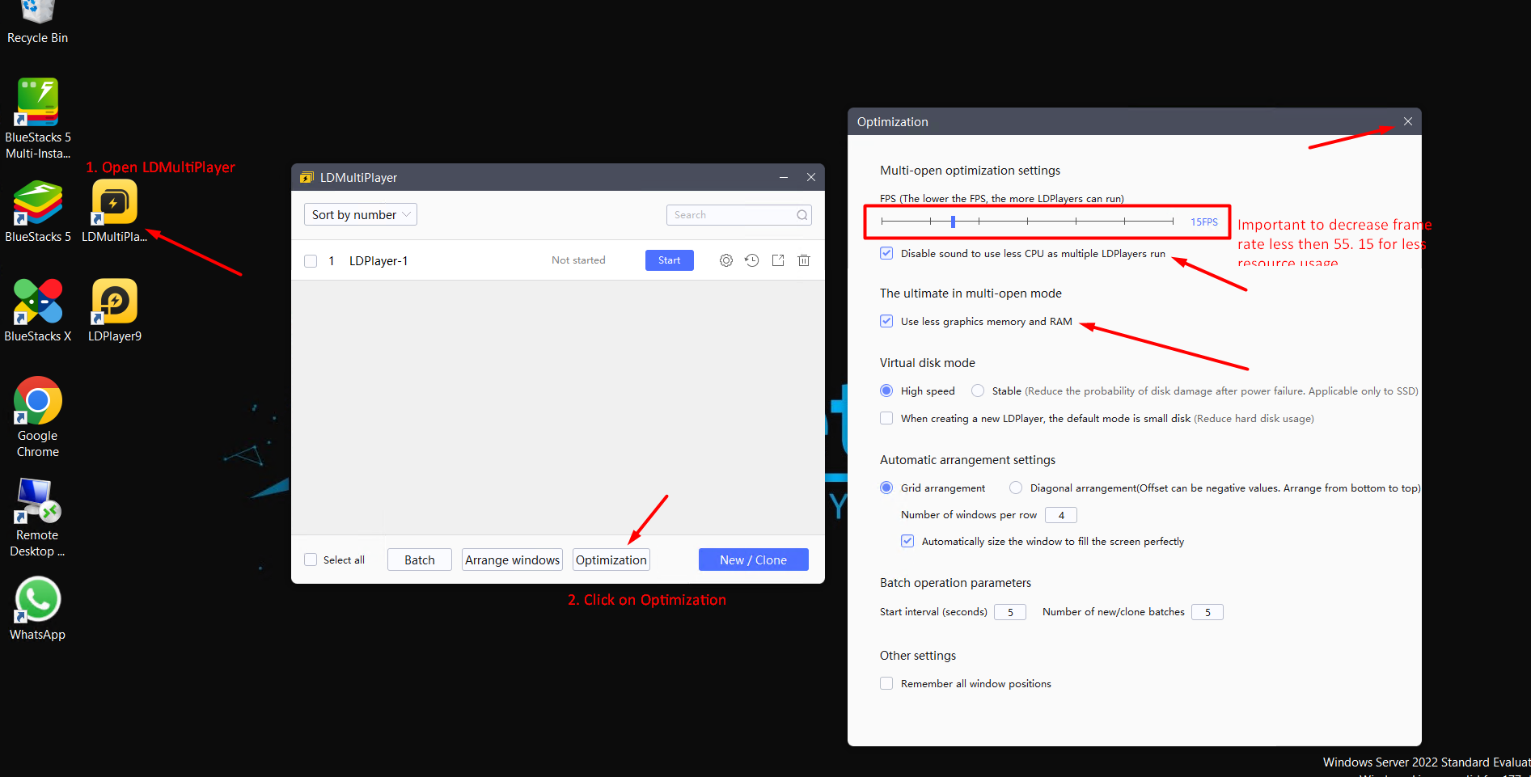The image size is (1531, 777).
Task: Delete LDPlayer-1 with the trash icon
Action: click(x=804, y=260)
